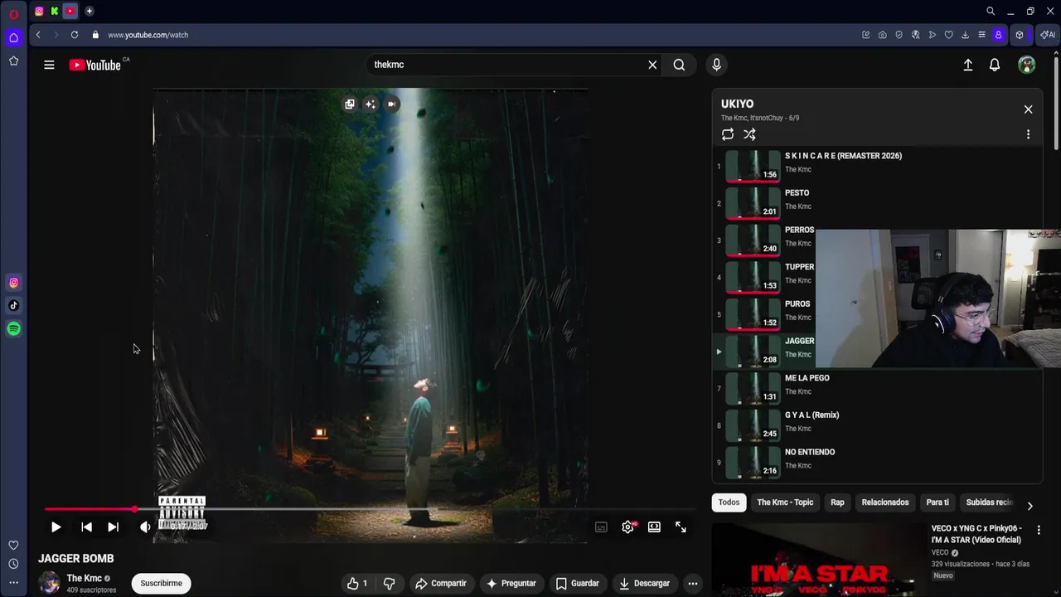Open a new browser tab
The height and width of the screenshot is (597, 1061).
(x=89, y=11)
